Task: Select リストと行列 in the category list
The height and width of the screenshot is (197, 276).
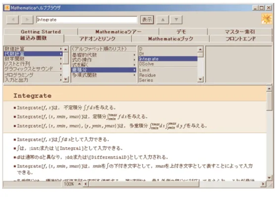Action: tap(33, 64)
